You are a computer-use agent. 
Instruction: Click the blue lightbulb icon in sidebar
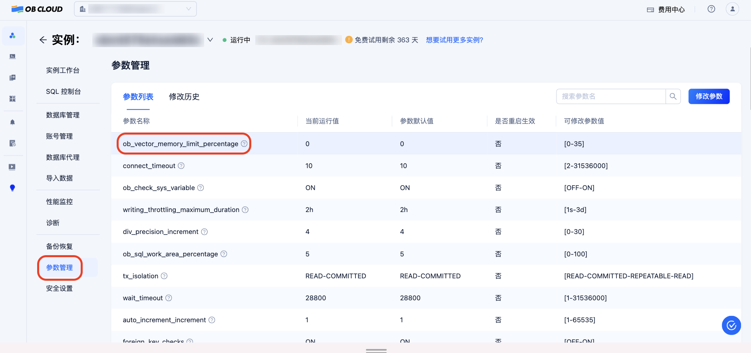pyautogui.click(x=12, y=188)
